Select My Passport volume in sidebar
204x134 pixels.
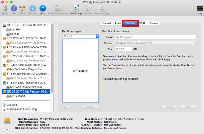coord(26,96)
